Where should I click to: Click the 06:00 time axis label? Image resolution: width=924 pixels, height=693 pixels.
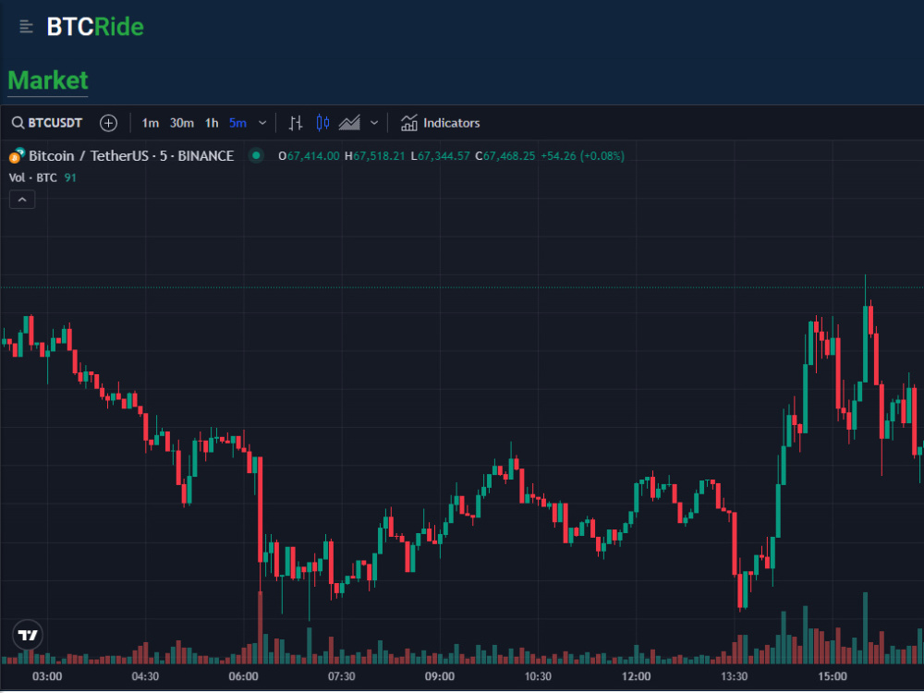[x=243, y=676]
